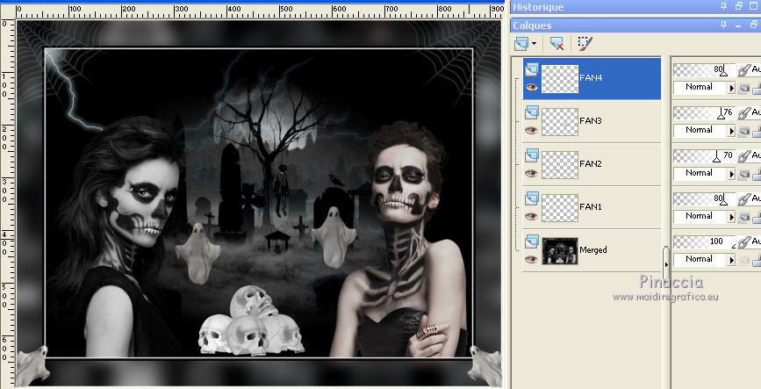The width and height of the screenshot is (761, 389).
Task: Click the FAN1 layer thumbnail
Action: click(560, 207)
